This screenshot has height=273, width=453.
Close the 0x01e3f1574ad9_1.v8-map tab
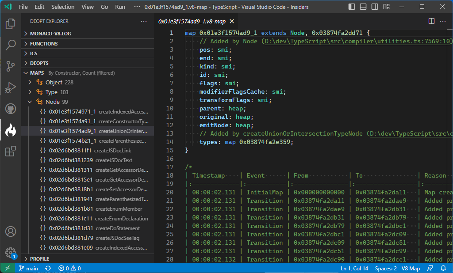232,21
